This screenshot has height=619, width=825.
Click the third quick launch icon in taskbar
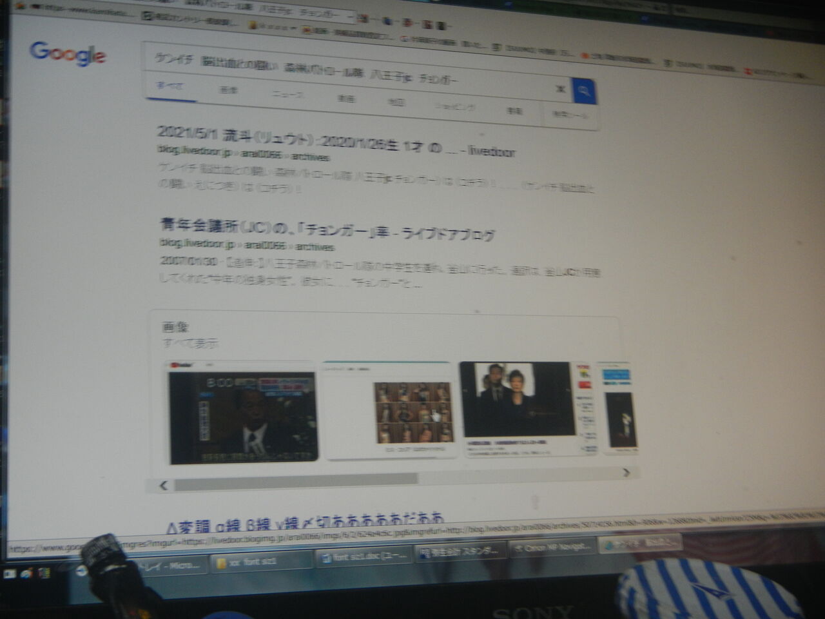pos(44,572)
